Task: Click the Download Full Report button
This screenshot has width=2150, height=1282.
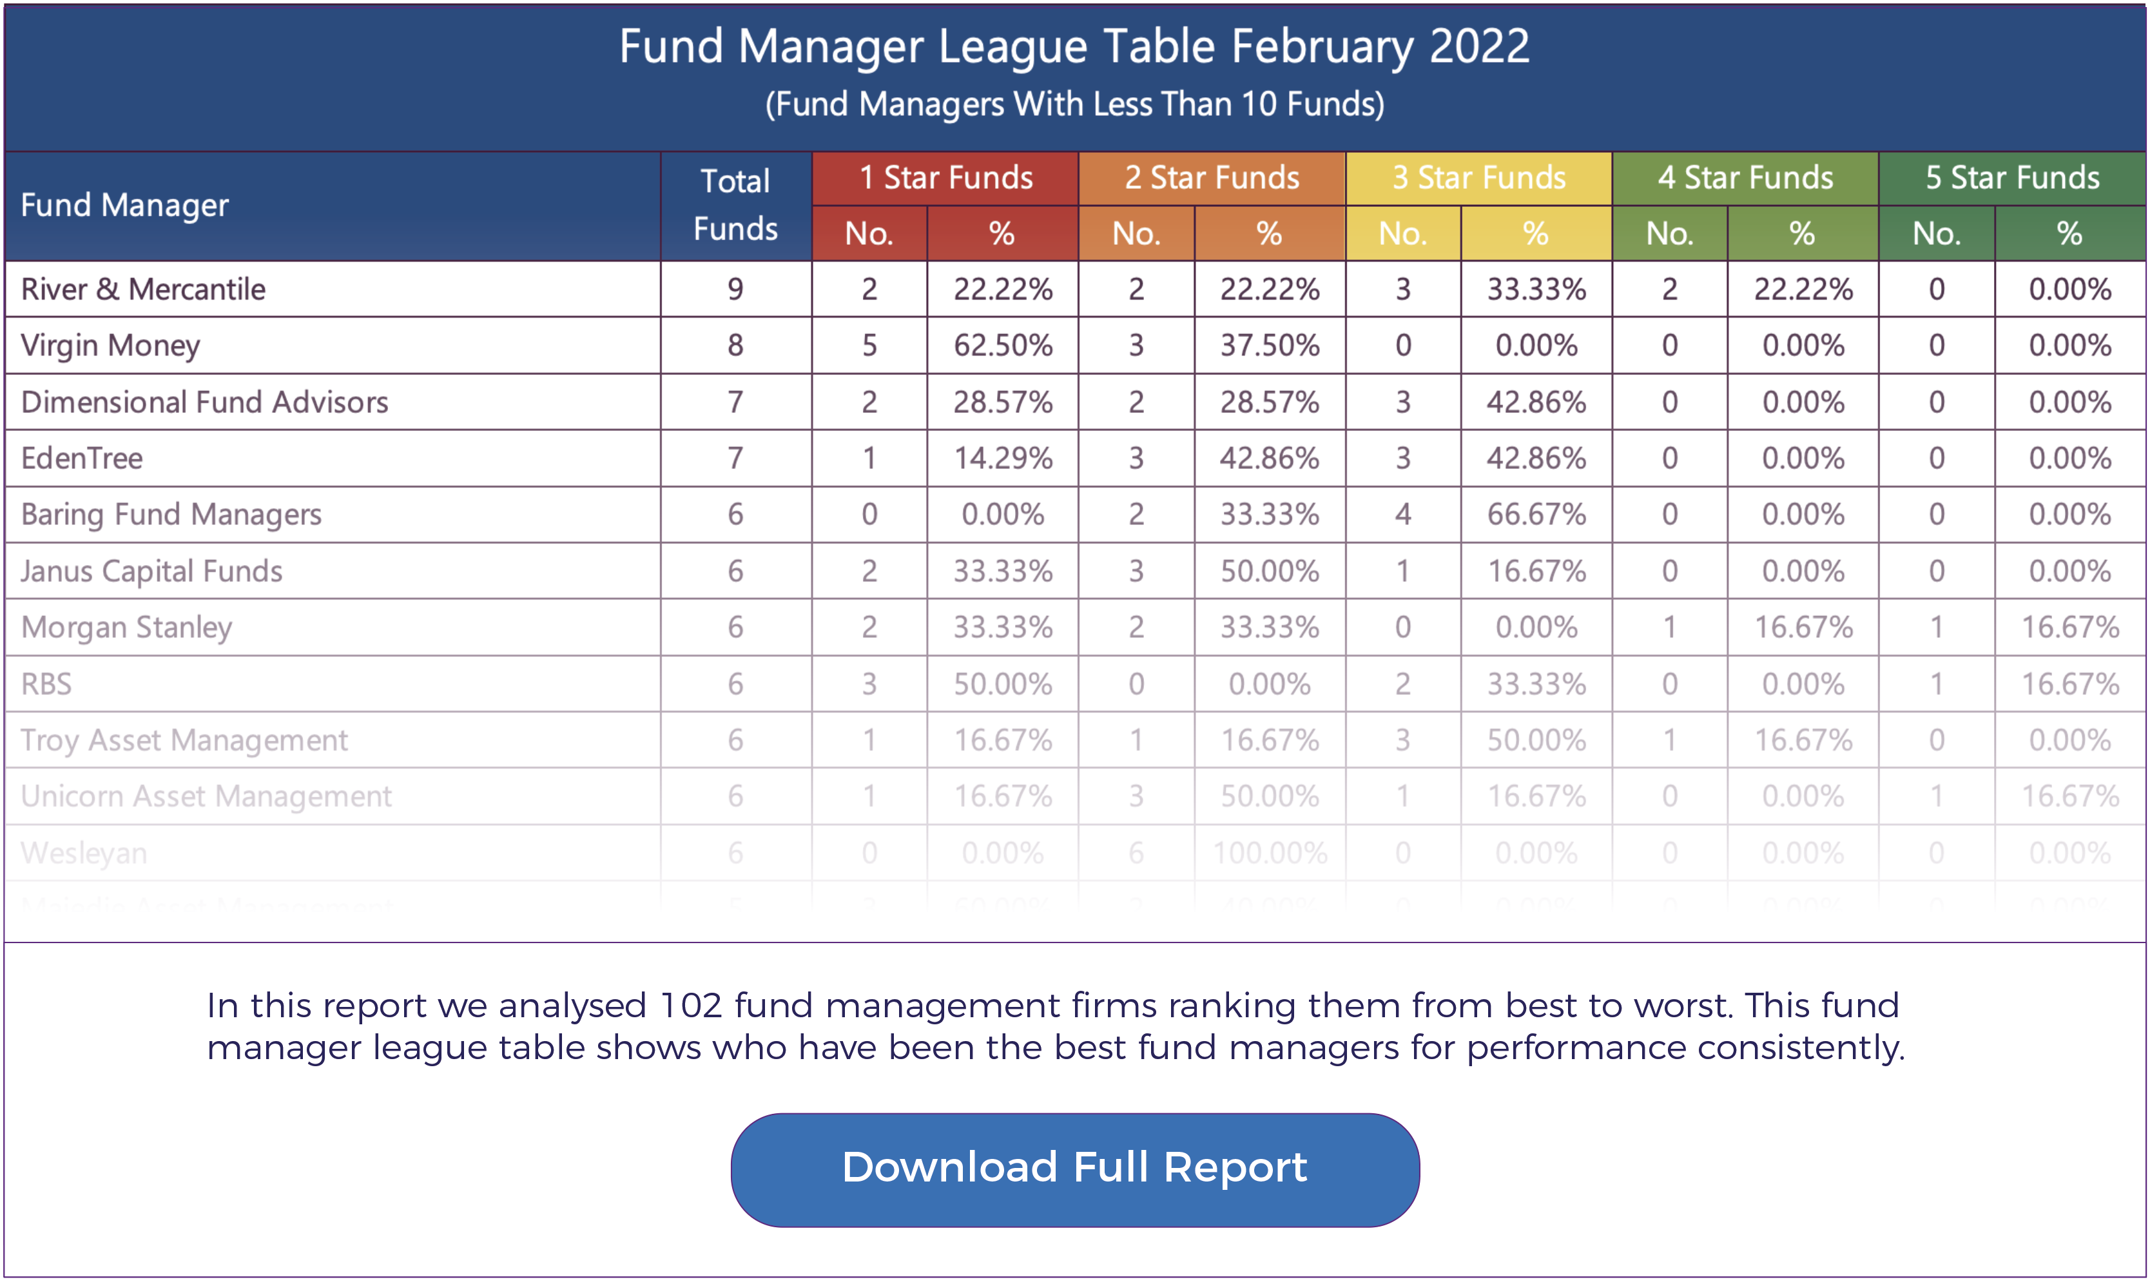Action: (1074, 1169)
